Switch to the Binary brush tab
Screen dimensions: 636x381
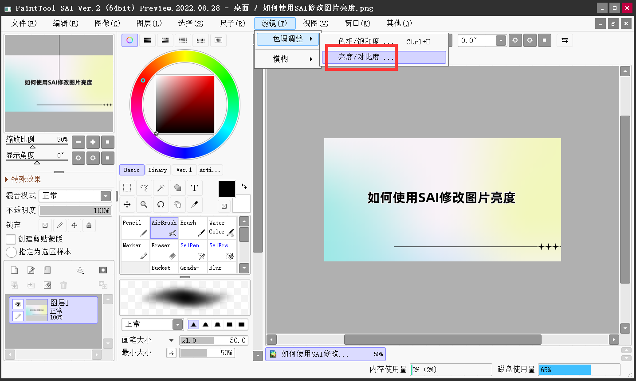coord(157,170)
